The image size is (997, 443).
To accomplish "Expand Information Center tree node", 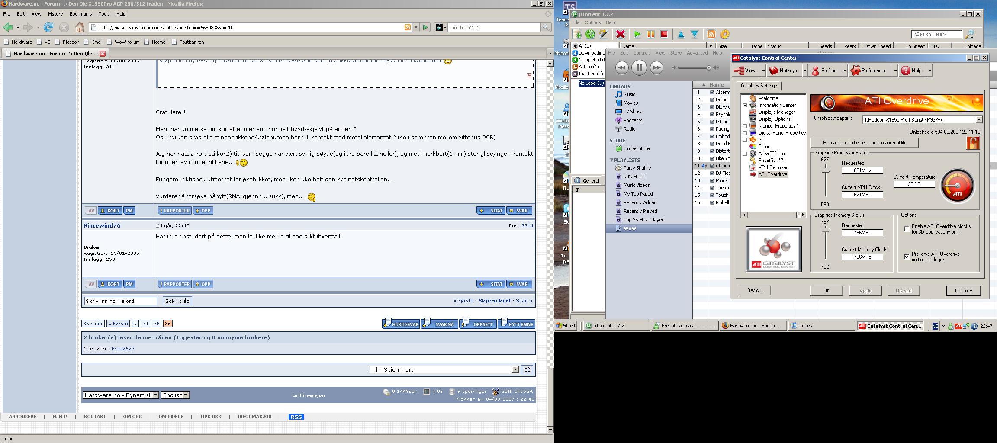I will [745, 105].
